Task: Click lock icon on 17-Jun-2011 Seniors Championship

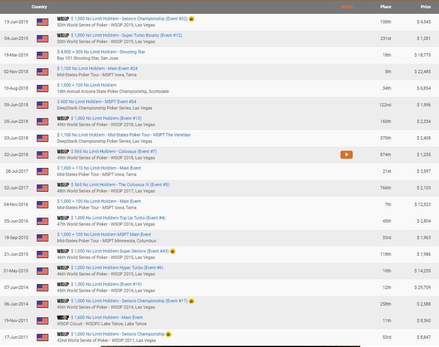Action: [x=168, y=334]
